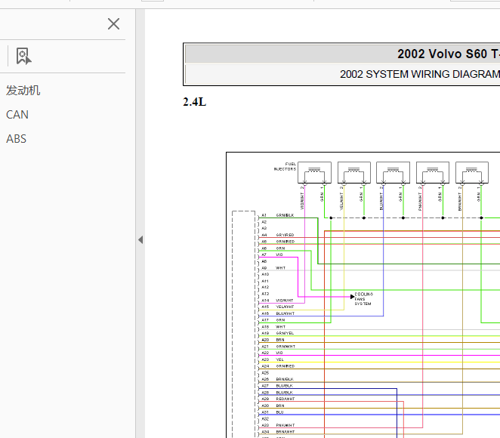
Task: Click the COOLING FANS SYSTEM label
Action: 363,299
